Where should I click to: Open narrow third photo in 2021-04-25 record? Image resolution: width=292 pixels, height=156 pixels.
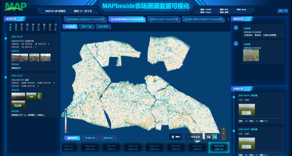click(40, 97)
